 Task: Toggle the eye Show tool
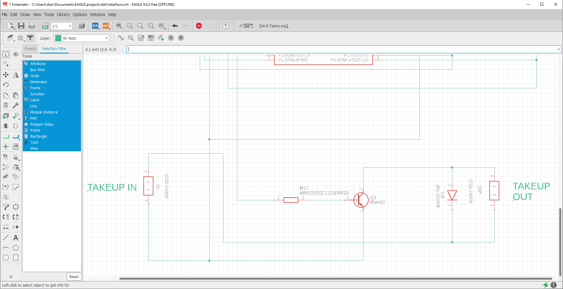coord(16,54)
